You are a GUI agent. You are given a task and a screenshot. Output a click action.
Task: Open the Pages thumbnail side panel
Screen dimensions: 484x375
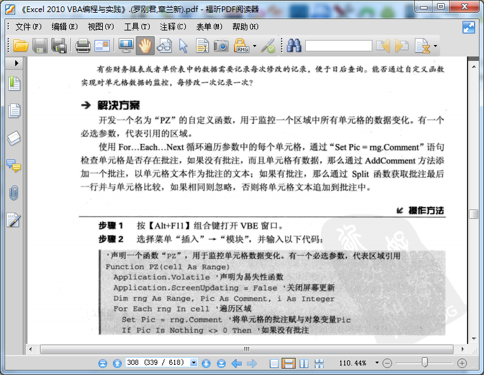coord(14,110)
